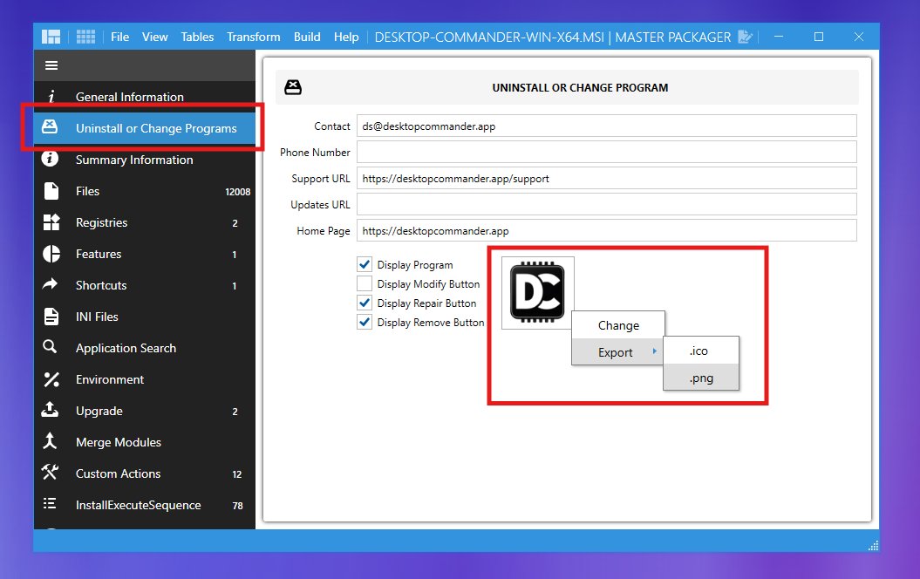Screen dimensions: 920x579
Task: Click the resize grip in status bar
Action: pyautogui.click(x=873, y=546)
